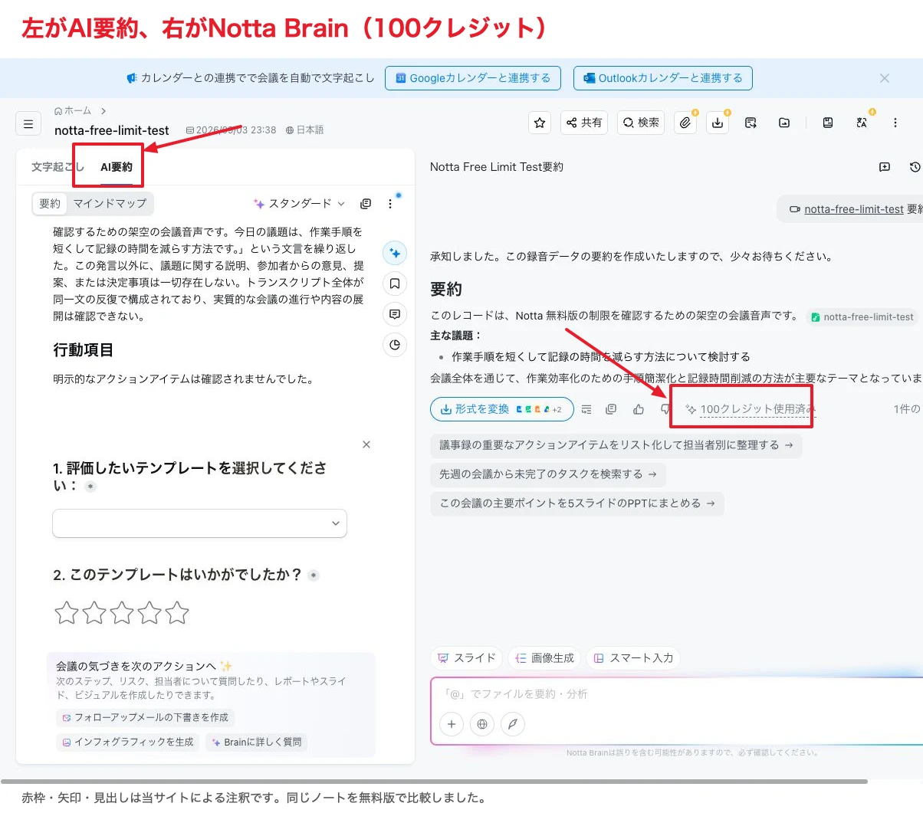Click フォローアップメールの下書きを作成
The height and width of the screenshot is (813, 923).
point(145,717)
